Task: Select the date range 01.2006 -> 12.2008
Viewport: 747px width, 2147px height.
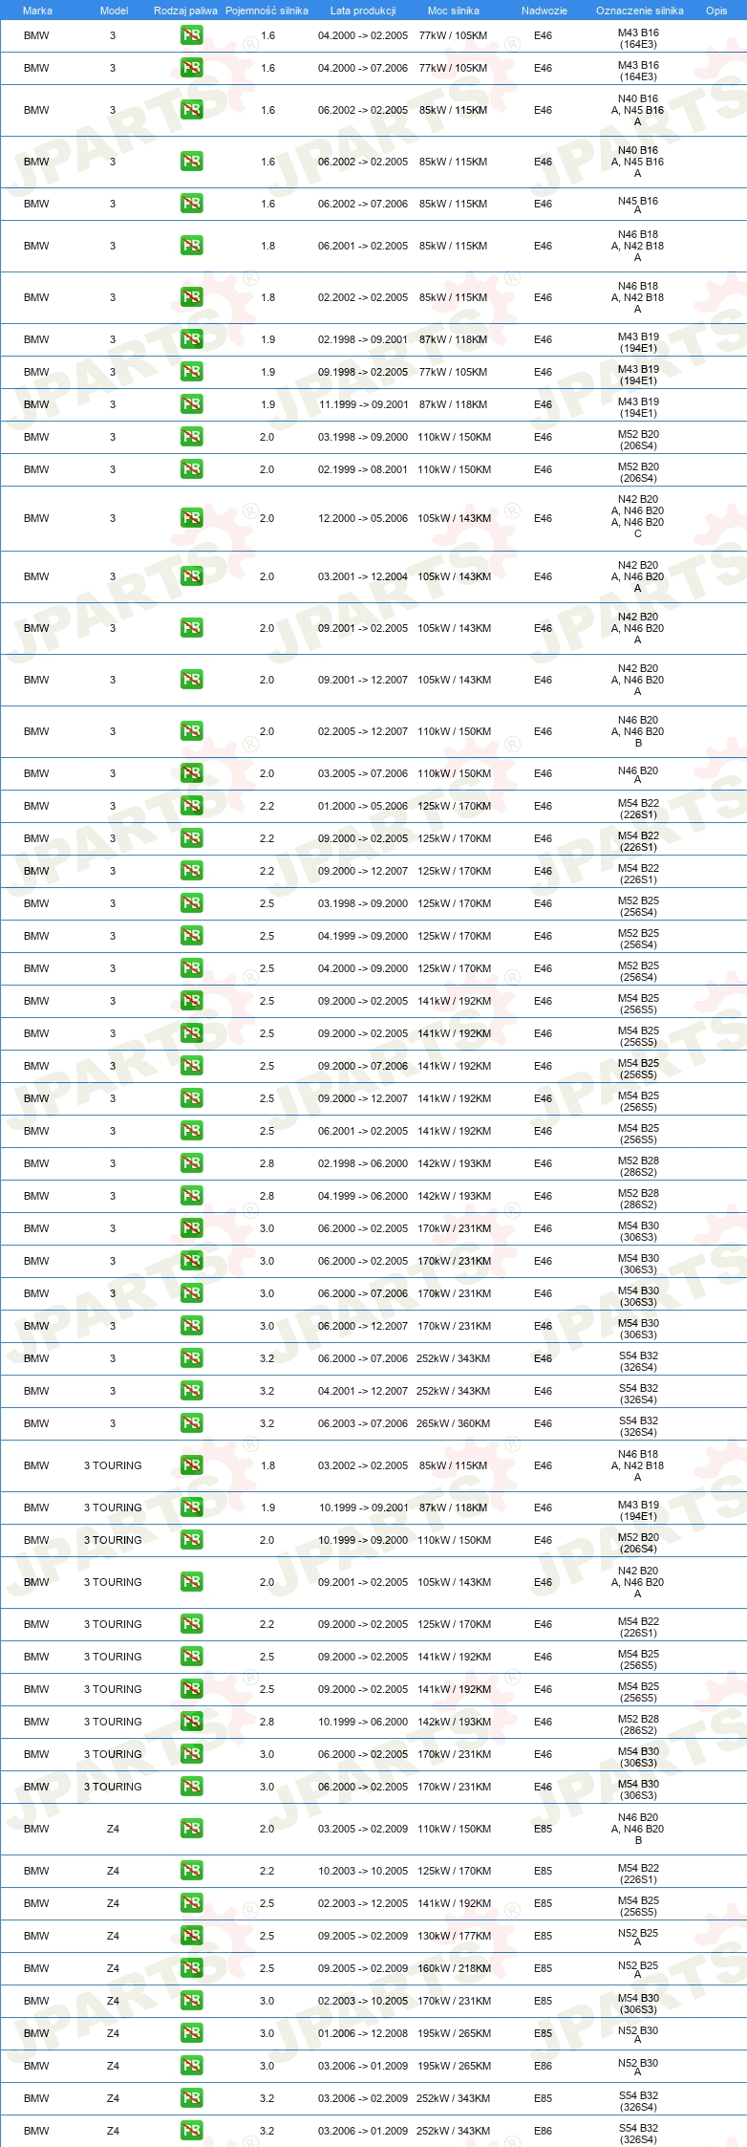Action: (363, 2033)
